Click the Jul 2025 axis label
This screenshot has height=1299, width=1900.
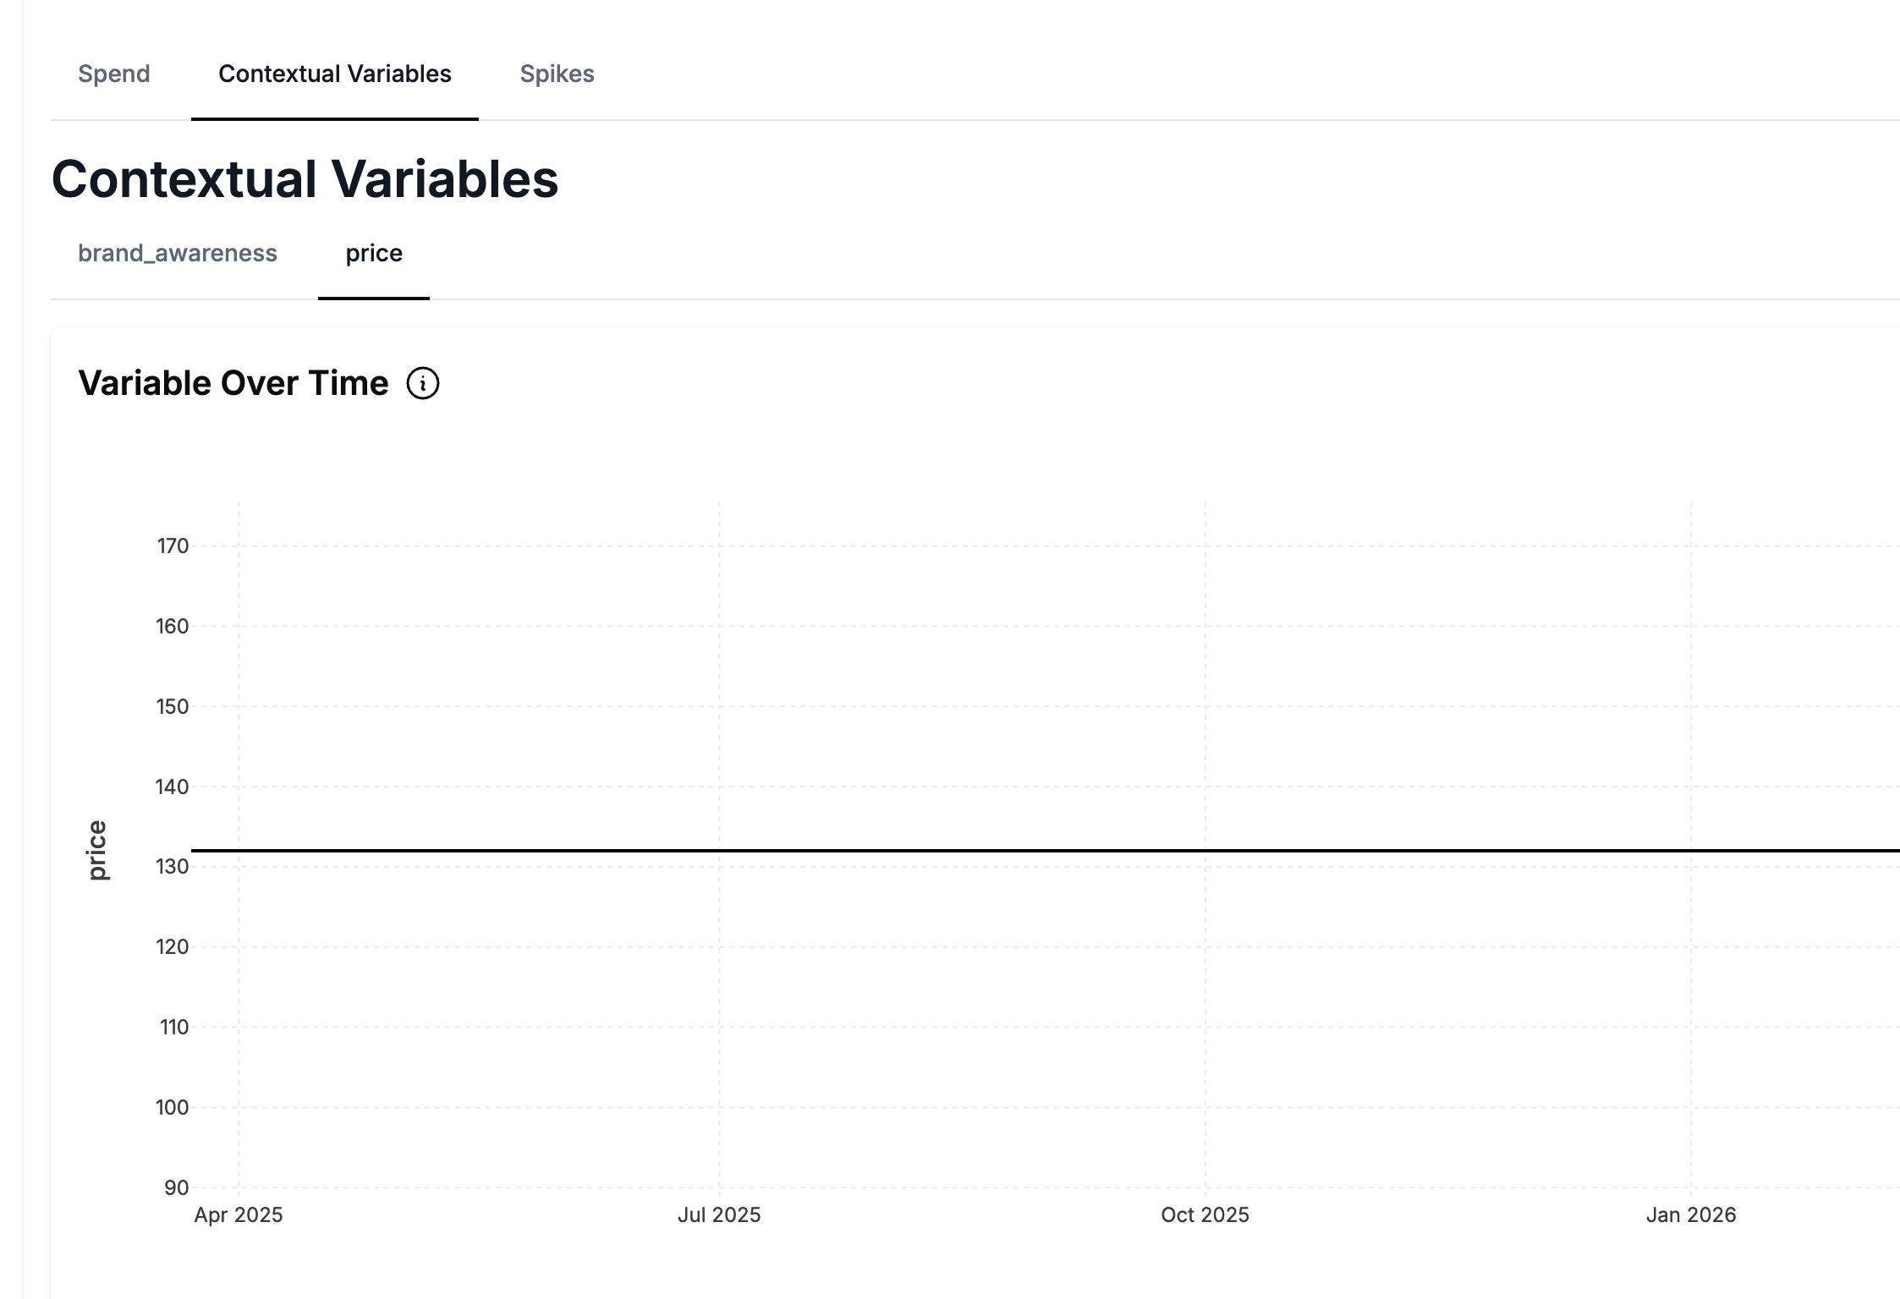click(x=720, y=1216)
